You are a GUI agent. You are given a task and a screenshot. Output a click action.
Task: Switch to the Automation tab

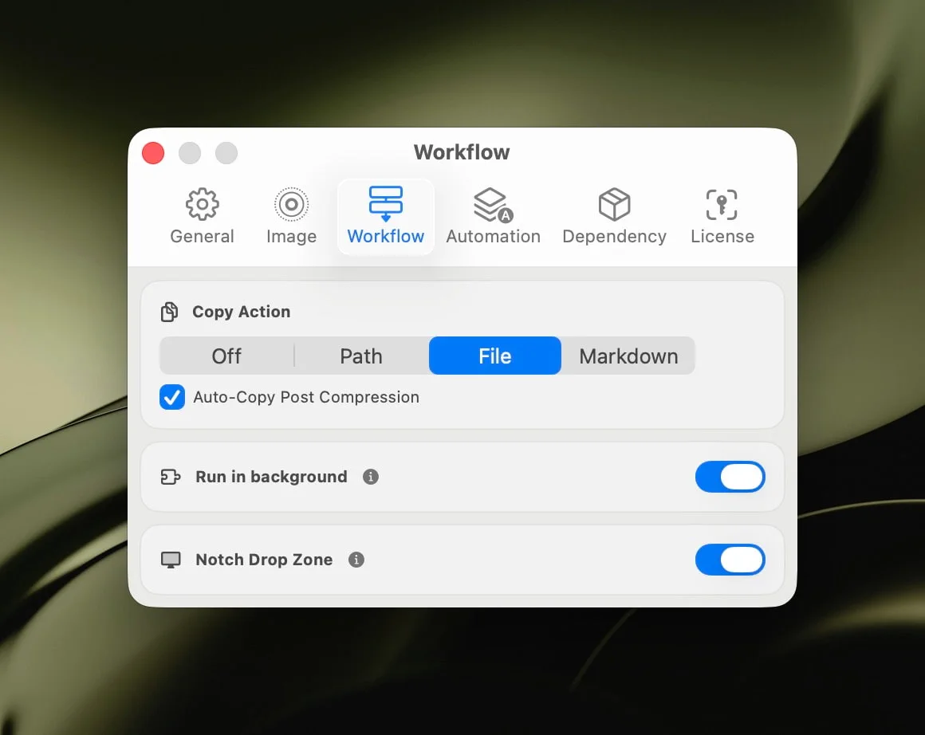(x=493, y=215)
